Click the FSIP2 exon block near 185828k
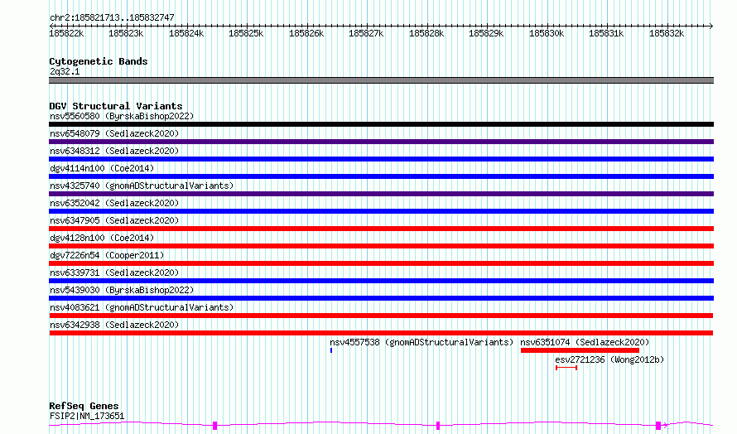The height and width of the screenshot is (434, 737). [x=438, y=426]
